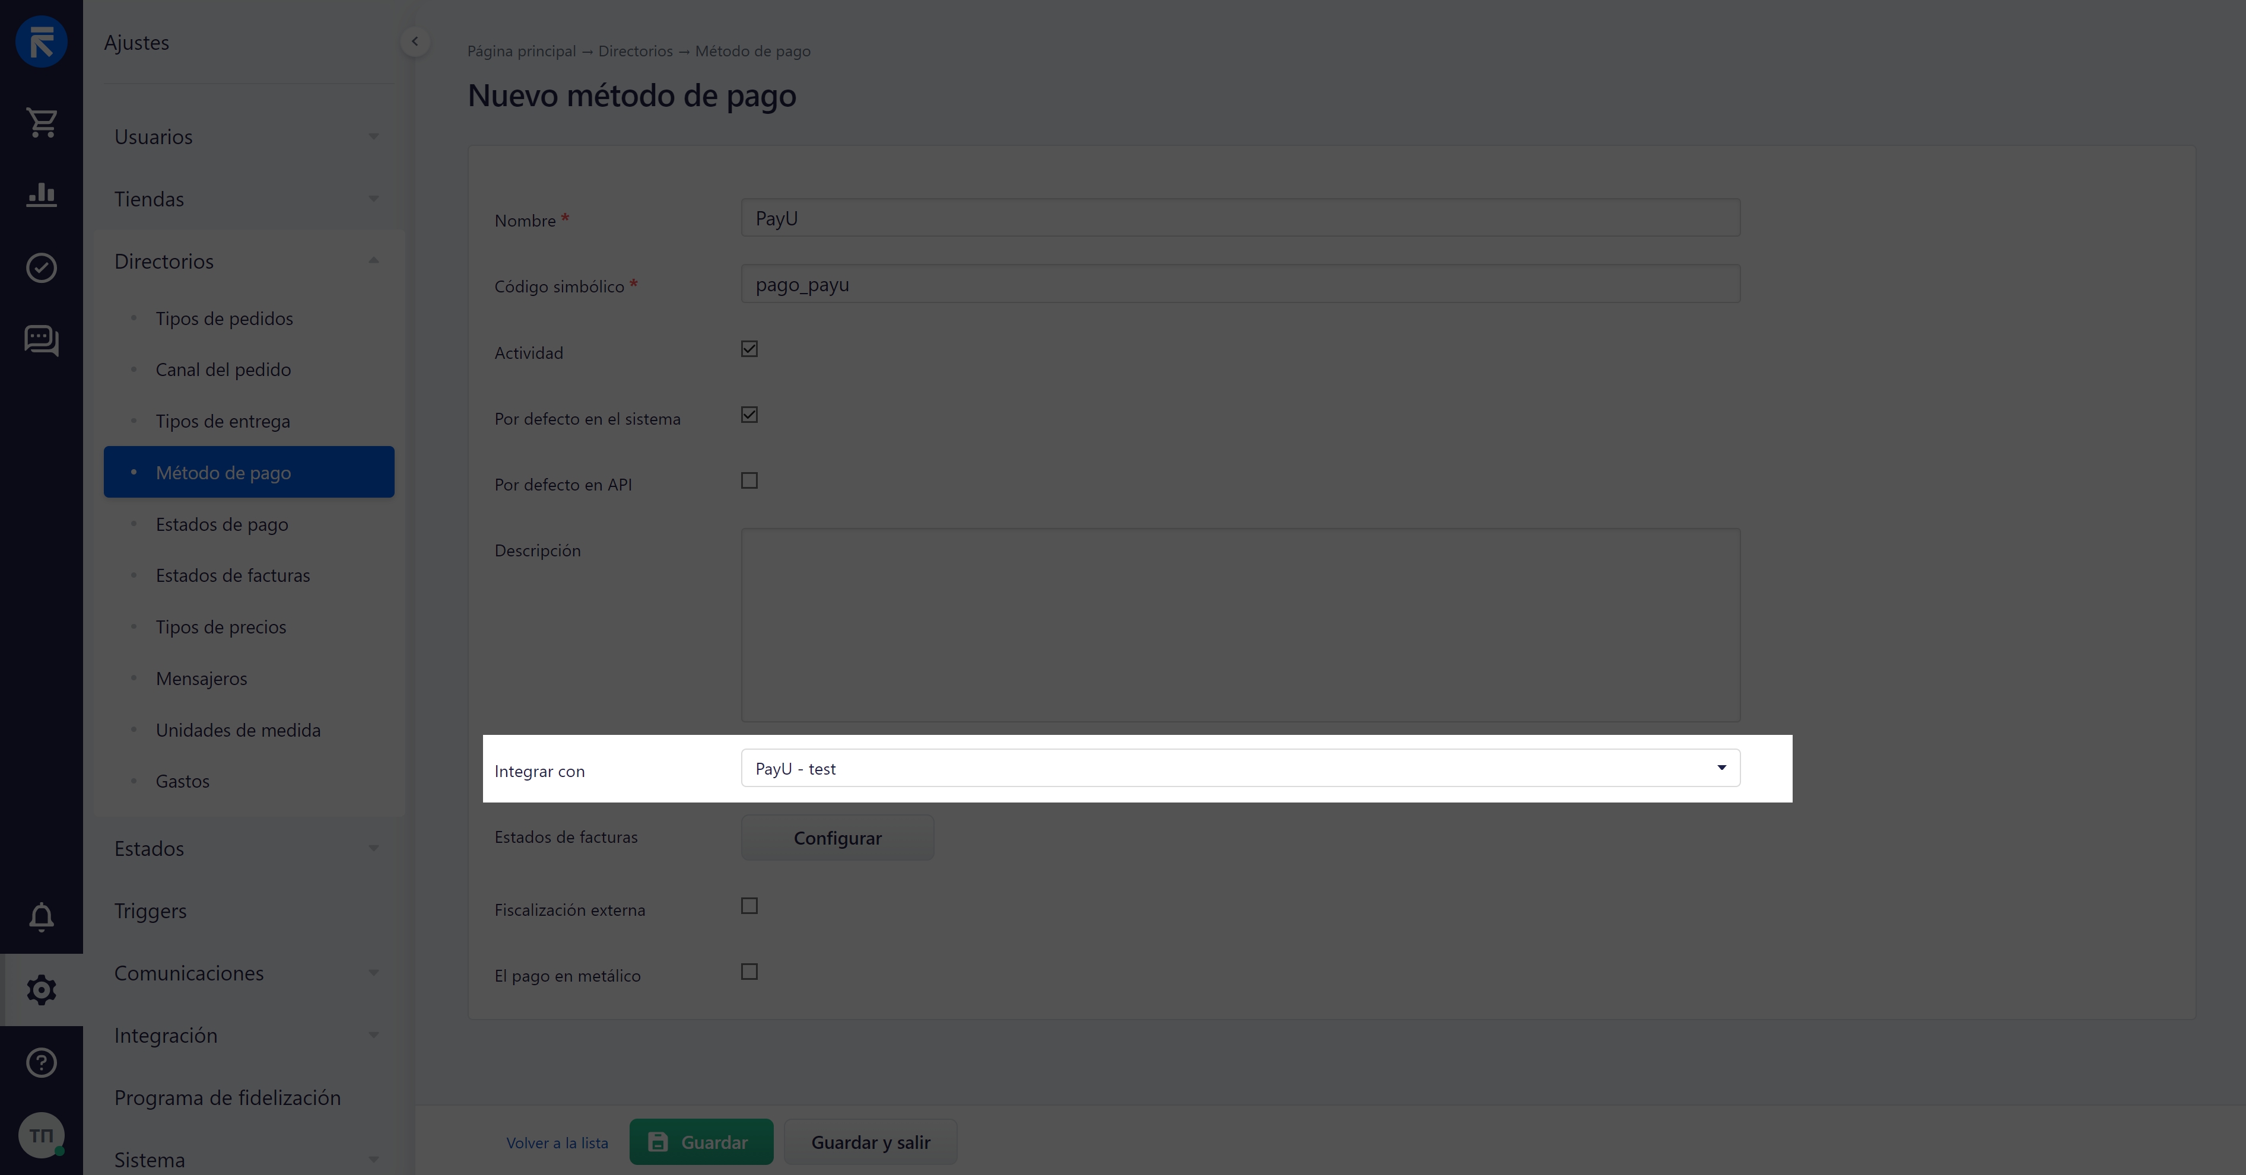
Task: Go to Método de pago breadcrumb
Action: pos(752,50)
